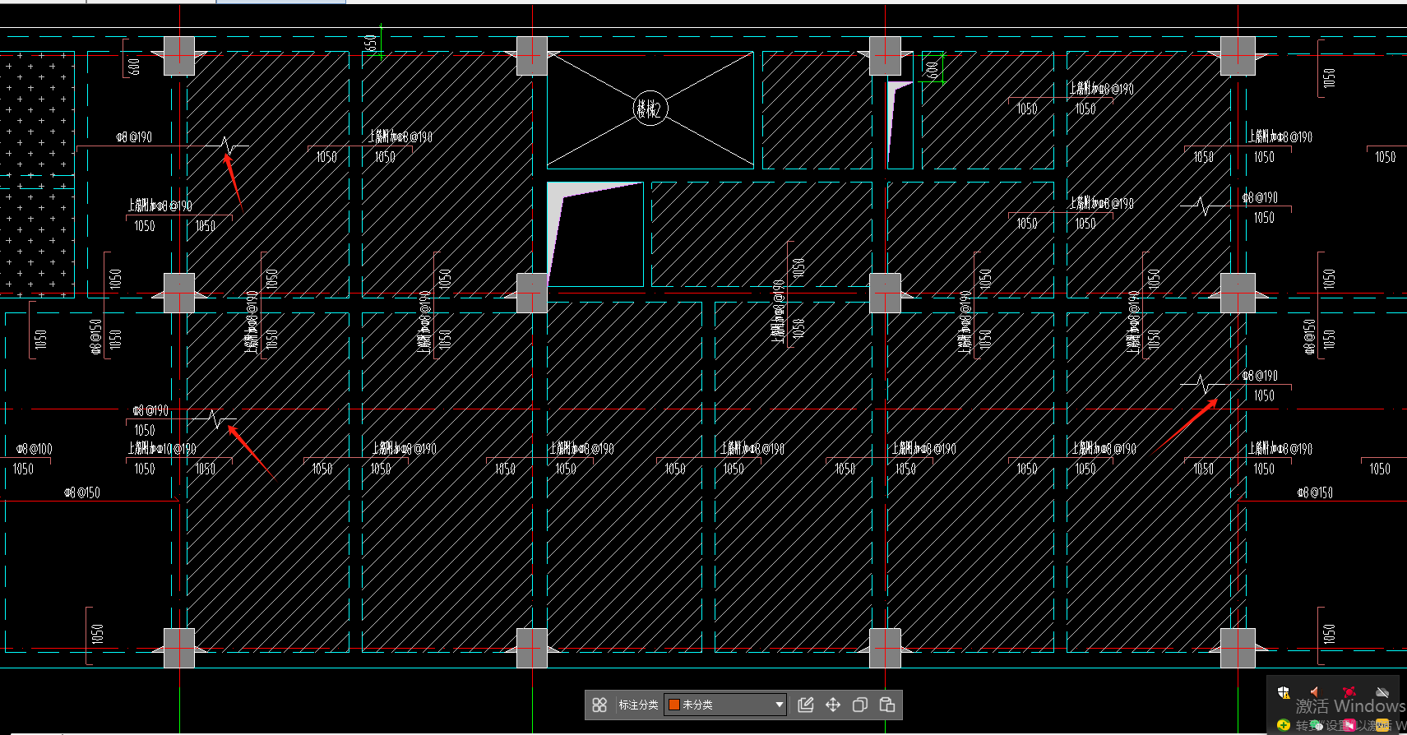Click the green-yellow plus tray icon
The image size is (1407, 735).
(x=1284, y=725)
